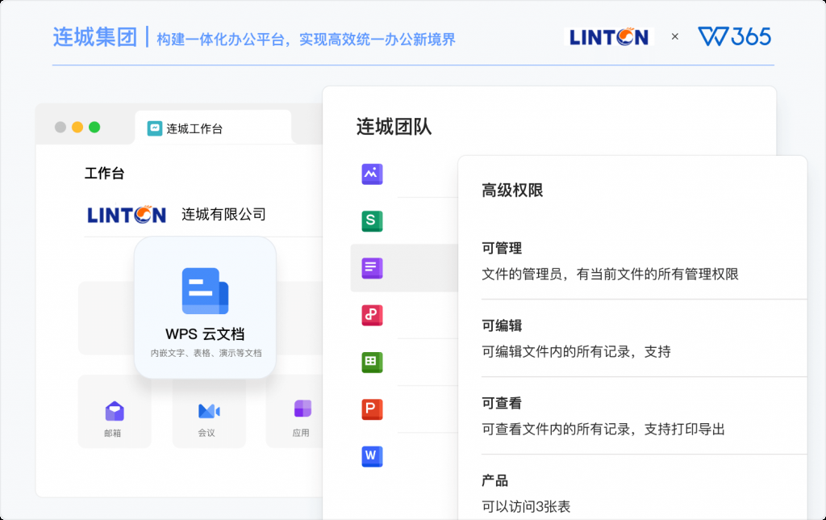This screenshot has height=520, width=826.
Task: Click the yellow window minimize dot
Action: (x=77, y=127)
